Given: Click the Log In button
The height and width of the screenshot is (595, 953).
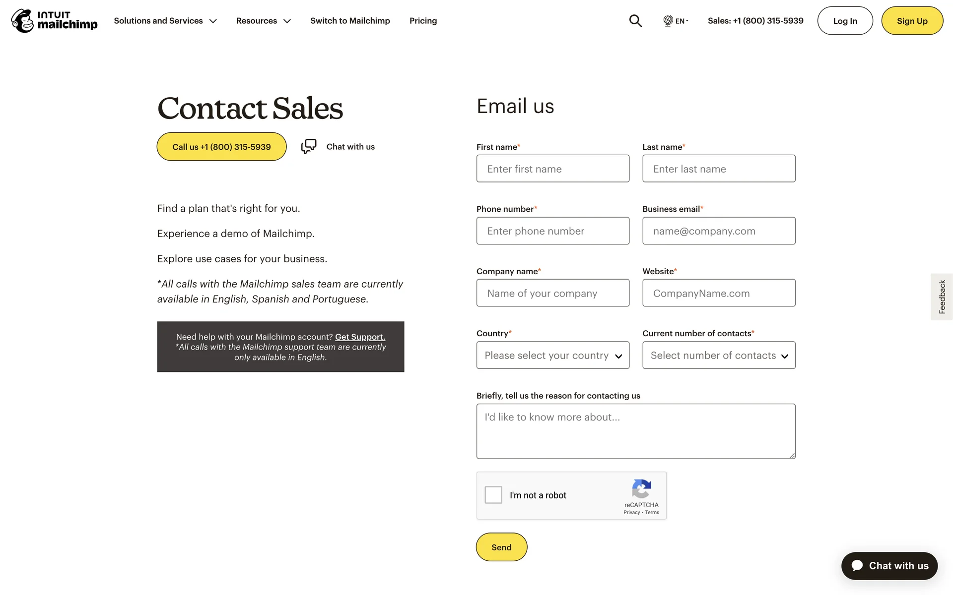Looking at the screenshot, I should coord(845,21).
